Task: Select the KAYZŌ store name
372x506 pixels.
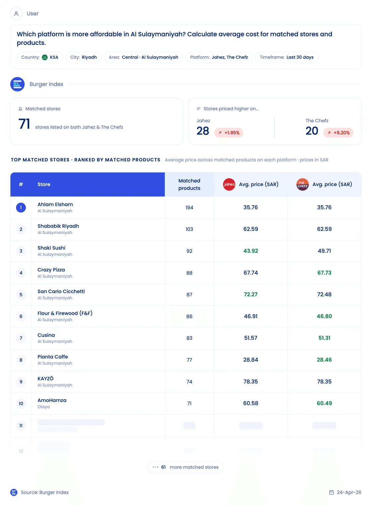Action: point(46,379)
